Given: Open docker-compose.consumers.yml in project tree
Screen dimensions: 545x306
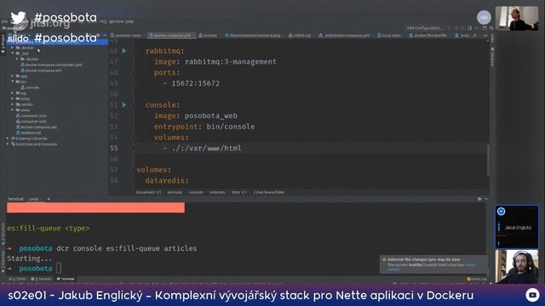Looking at the screenshot, I should point(51,65).
